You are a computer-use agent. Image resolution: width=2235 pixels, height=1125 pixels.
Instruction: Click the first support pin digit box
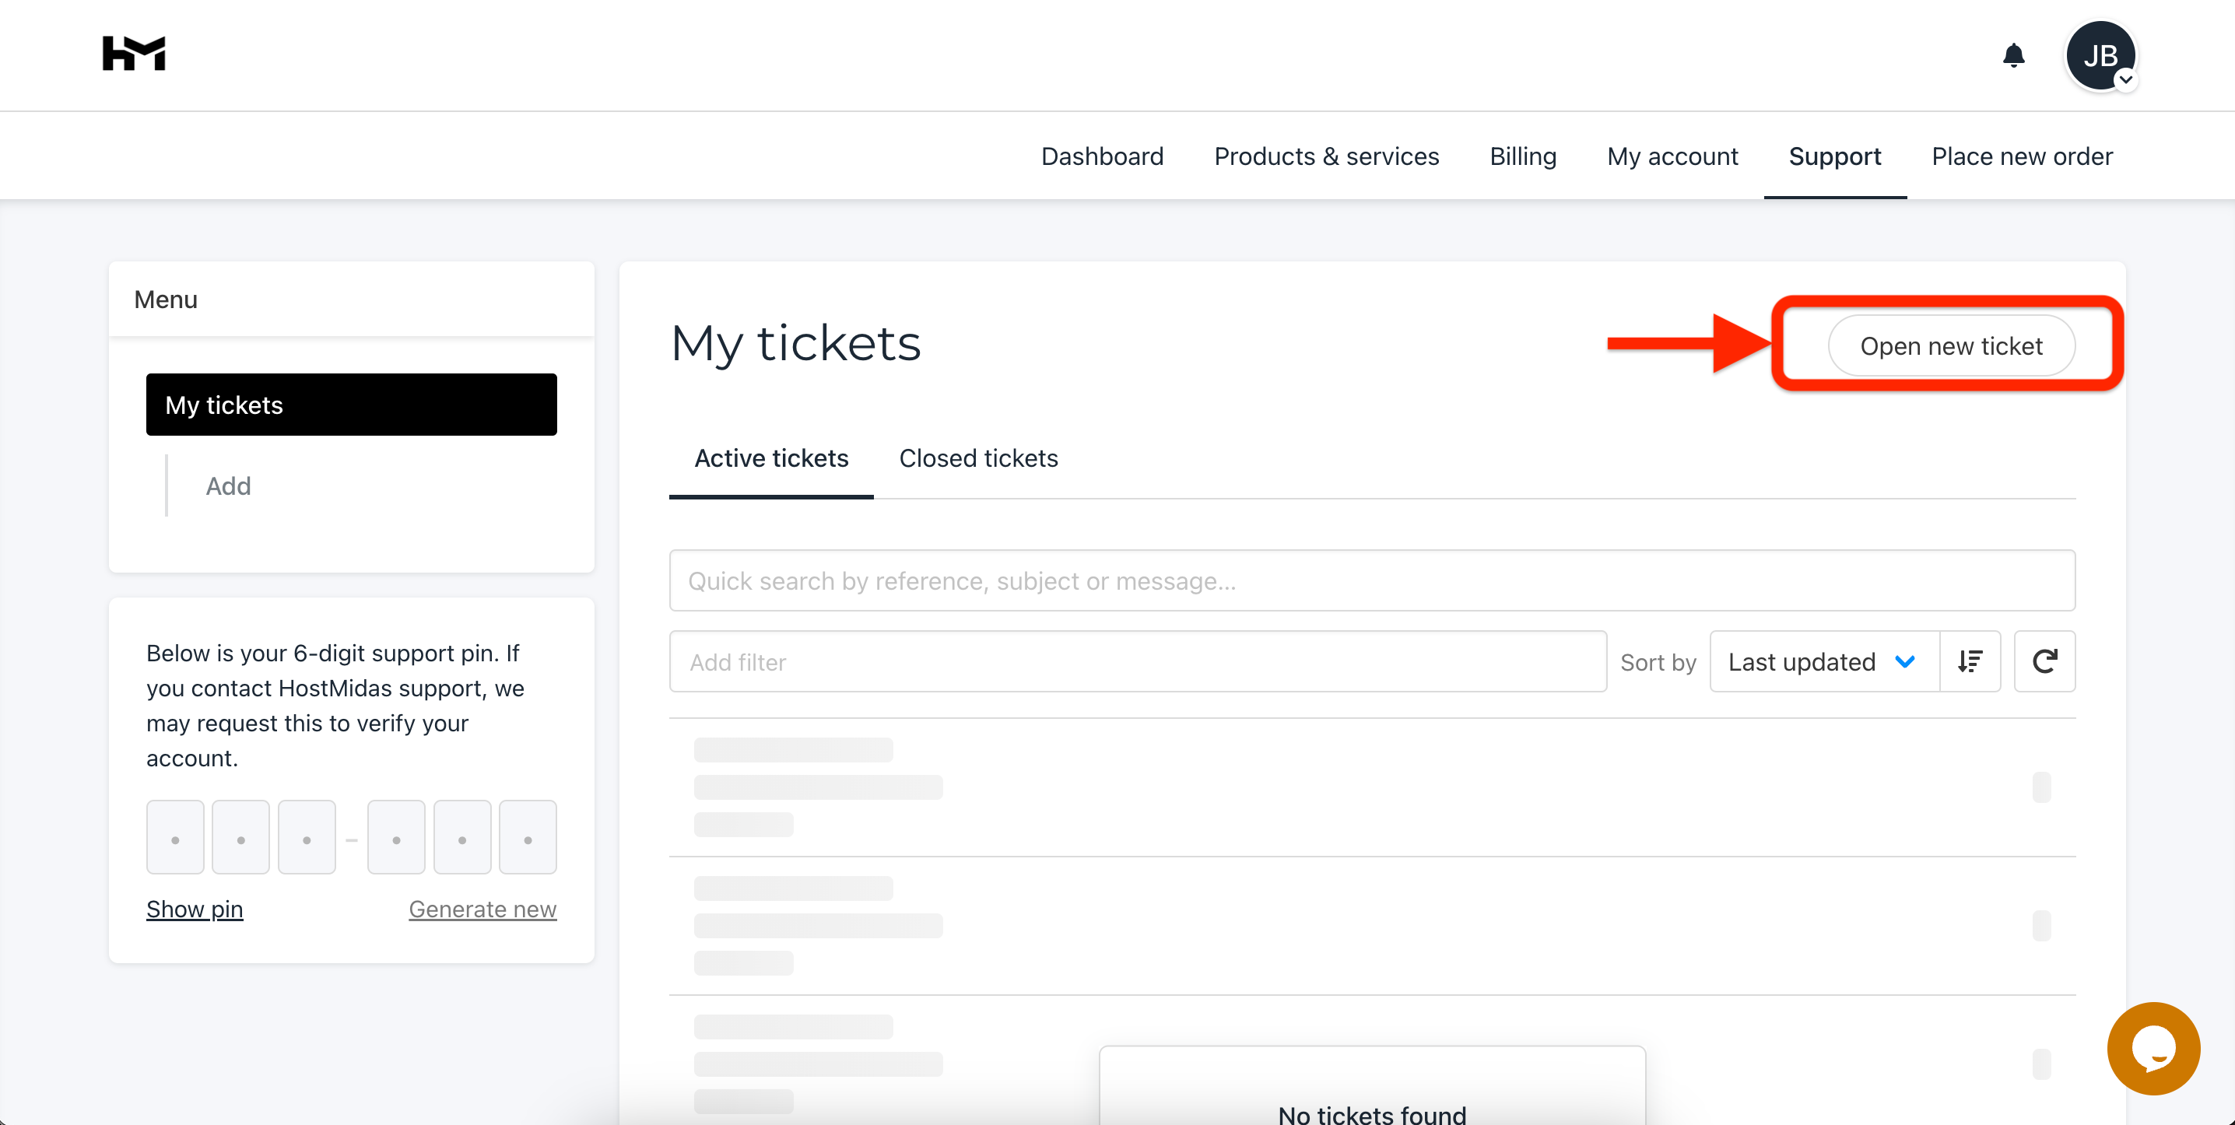[x=175, y=837]
